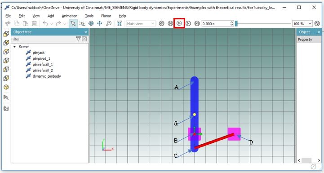Click the Filter input in Object tree
Image resolution: width=324 pixels, height=173 pixels.
tap(43, 39)
